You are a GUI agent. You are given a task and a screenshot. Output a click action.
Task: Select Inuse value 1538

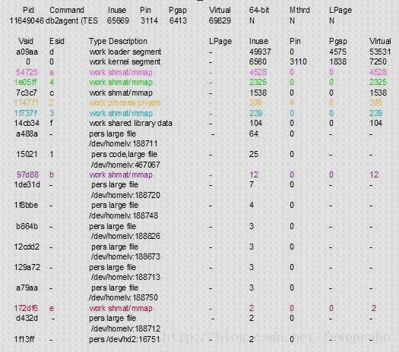258,93
